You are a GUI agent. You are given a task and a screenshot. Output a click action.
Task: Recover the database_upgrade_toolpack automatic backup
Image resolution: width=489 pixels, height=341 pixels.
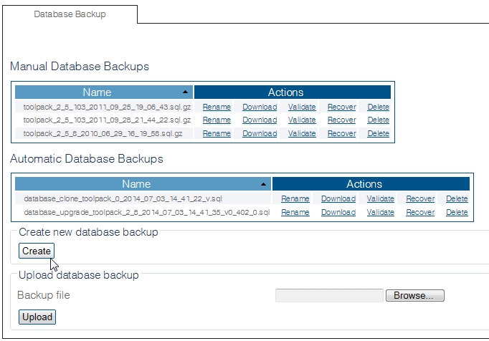(x=419, y=212)
